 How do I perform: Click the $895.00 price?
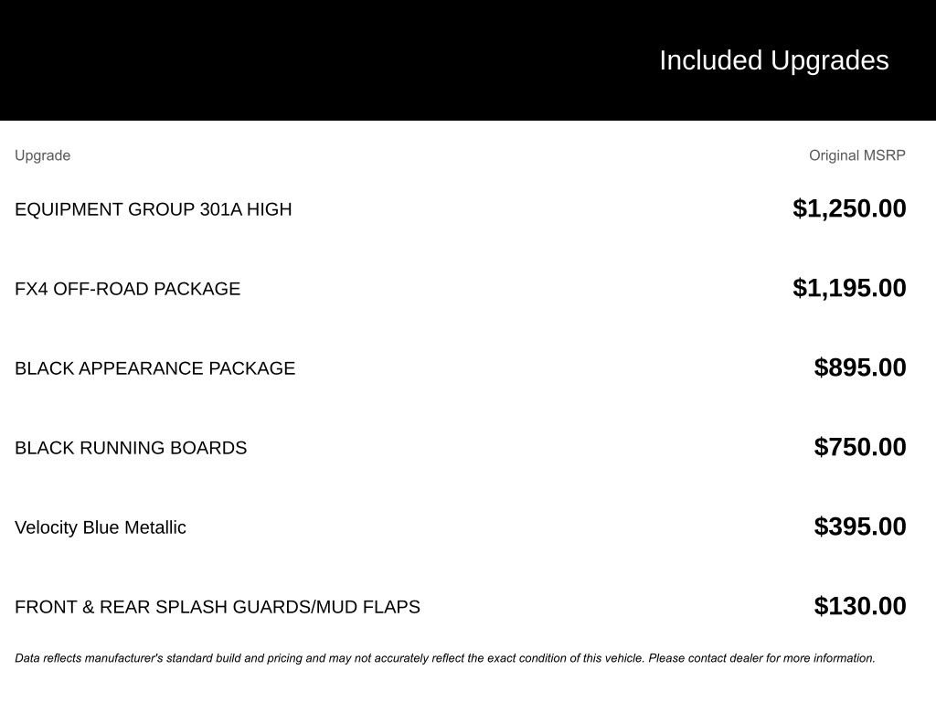click(x=859, y=367)
